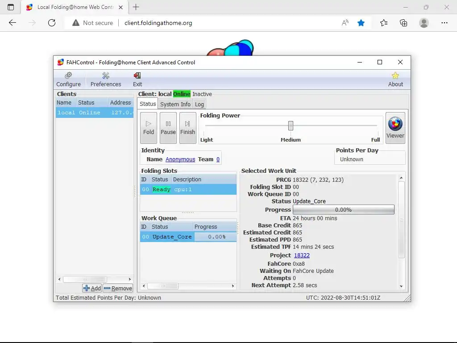This screenshot has width=457, height=343.
Task: Select work queue Update_Core row
Action: [x=188, y=237]
